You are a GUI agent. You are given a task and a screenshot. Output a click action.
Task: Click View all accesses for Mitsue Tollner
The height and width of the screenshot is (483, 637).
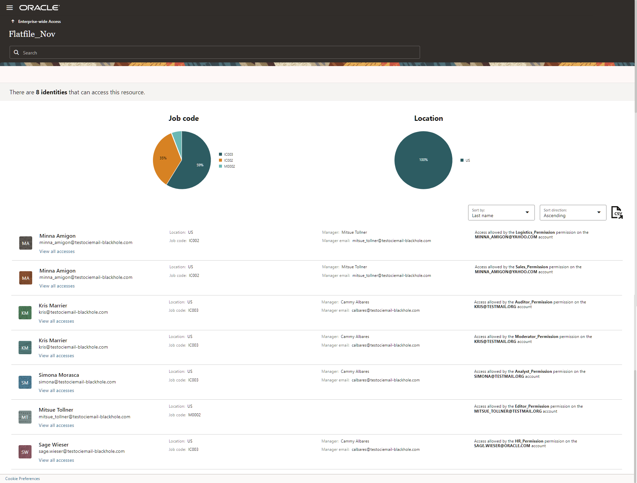(x=56, y=425)
